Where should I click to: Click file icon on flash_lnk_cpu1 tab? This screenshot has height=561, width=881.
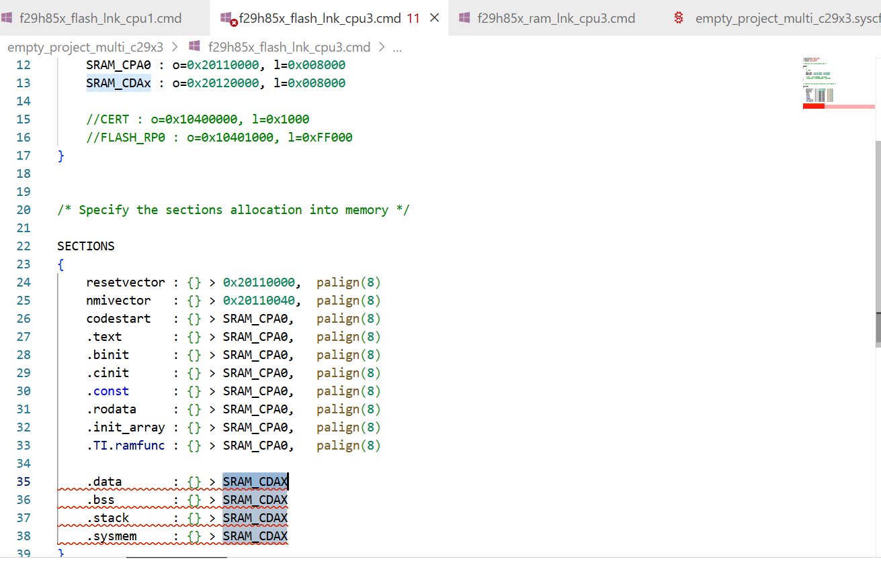[x=7, y=18]
